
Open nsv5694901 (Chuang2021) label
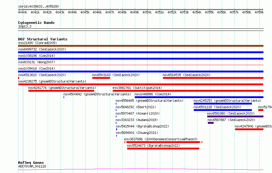point(137,133)
